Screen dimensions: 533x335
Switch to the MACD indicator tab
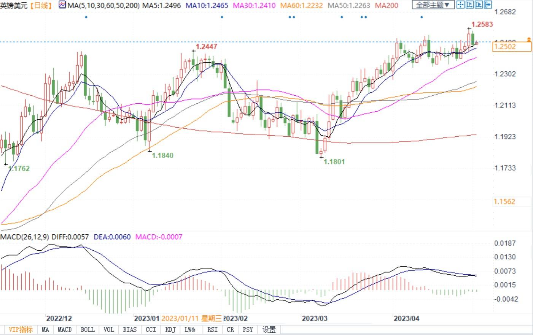tap(64, 330)
